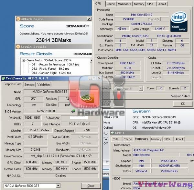Click the lower CPU-Z window title icon

113,133
